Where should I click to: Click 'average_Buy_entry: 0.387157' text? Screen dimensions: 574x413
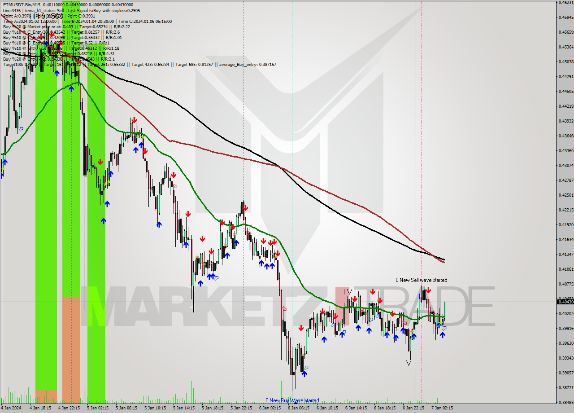pos(248,65)
